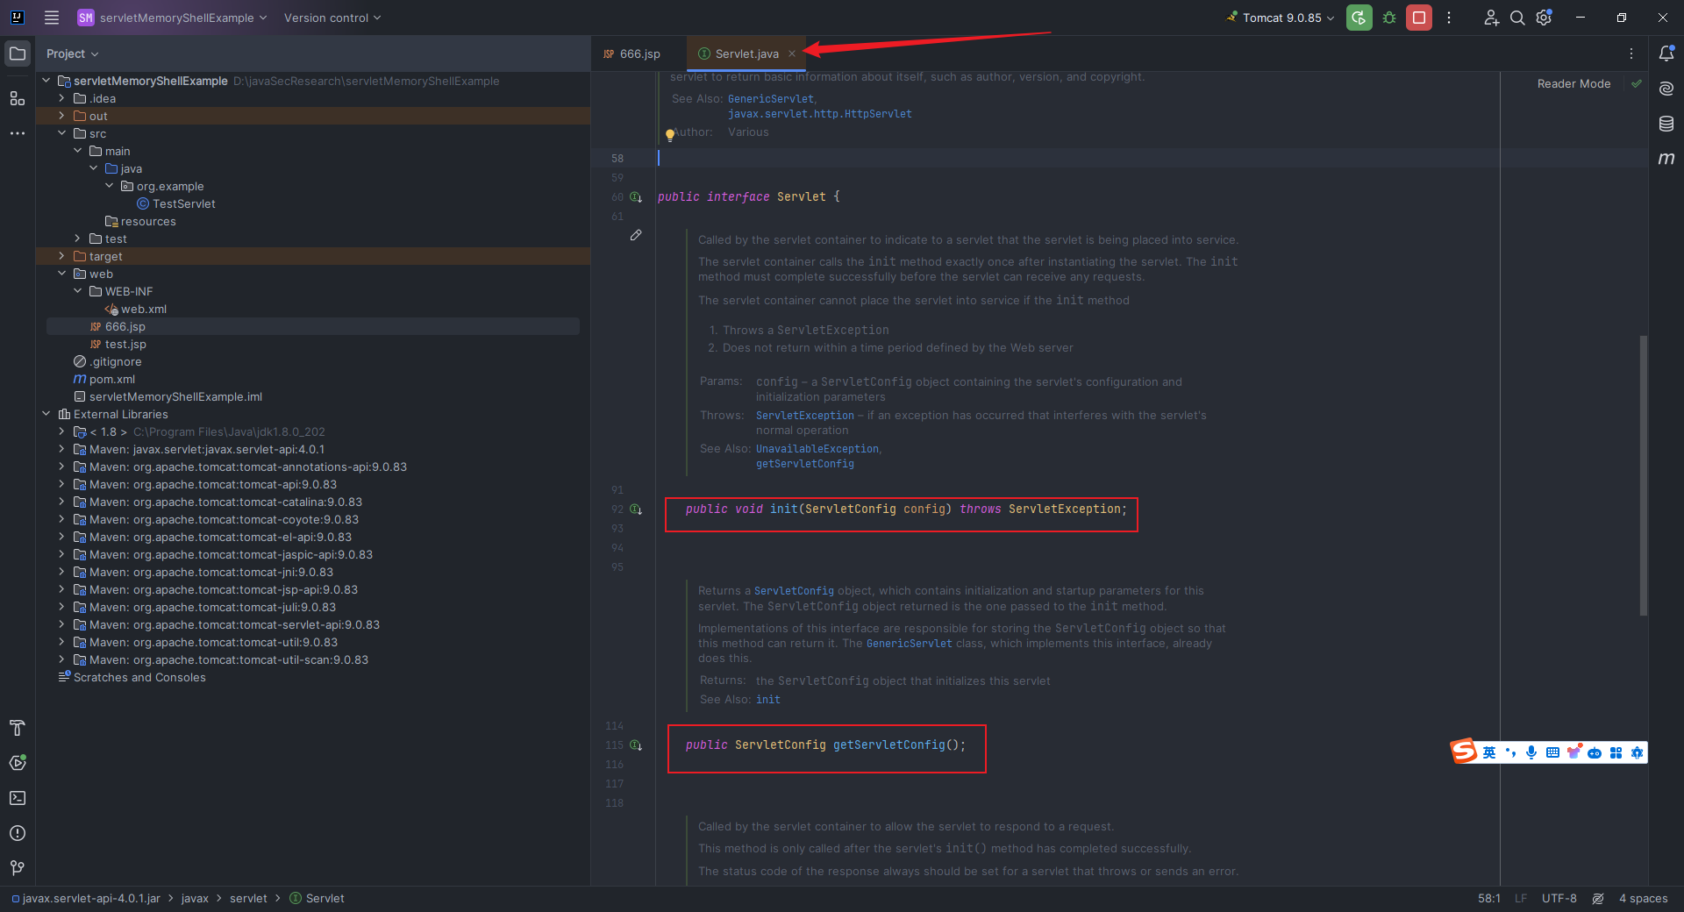Open editor tabs more options menu

1631,53
